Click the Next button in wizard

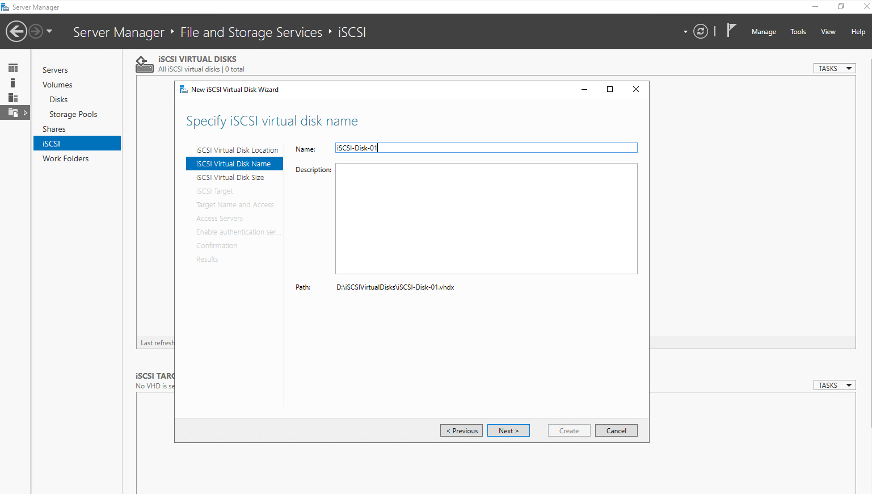tap(508, 431)
